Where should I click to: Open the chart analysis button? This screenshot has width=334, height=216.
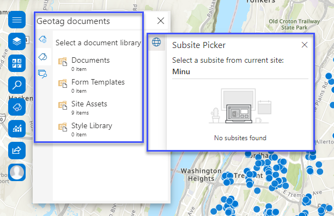click(17, 129)
